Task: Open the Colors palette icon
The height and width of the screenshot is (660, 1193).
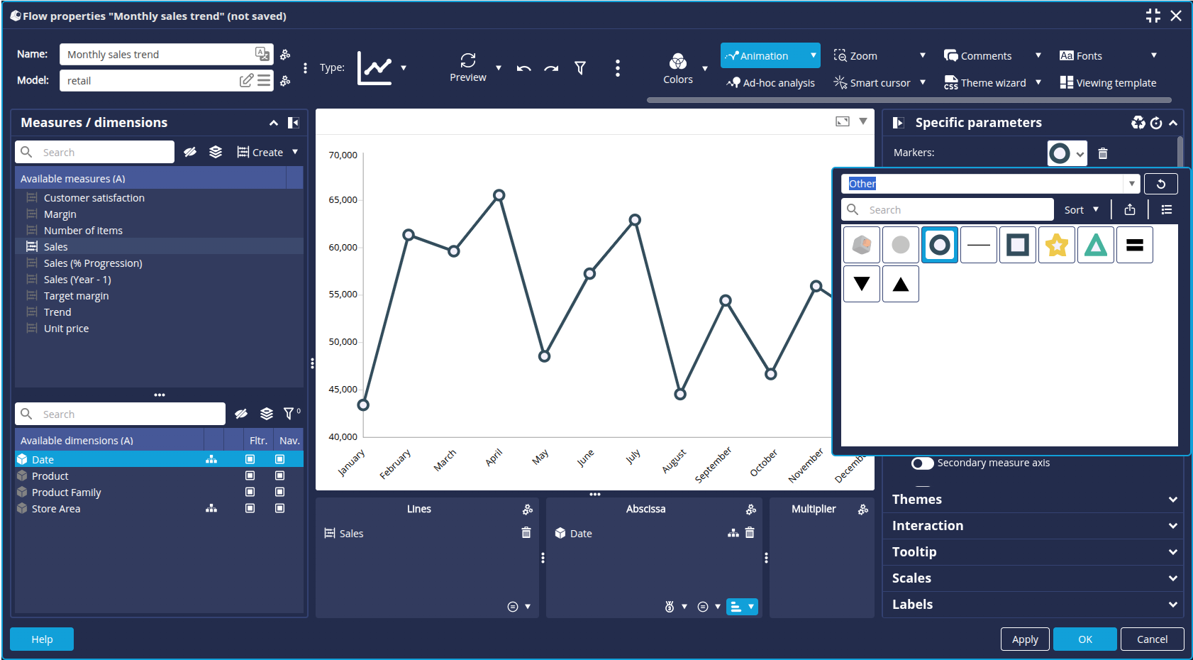Action: click(x=677, y=62)
